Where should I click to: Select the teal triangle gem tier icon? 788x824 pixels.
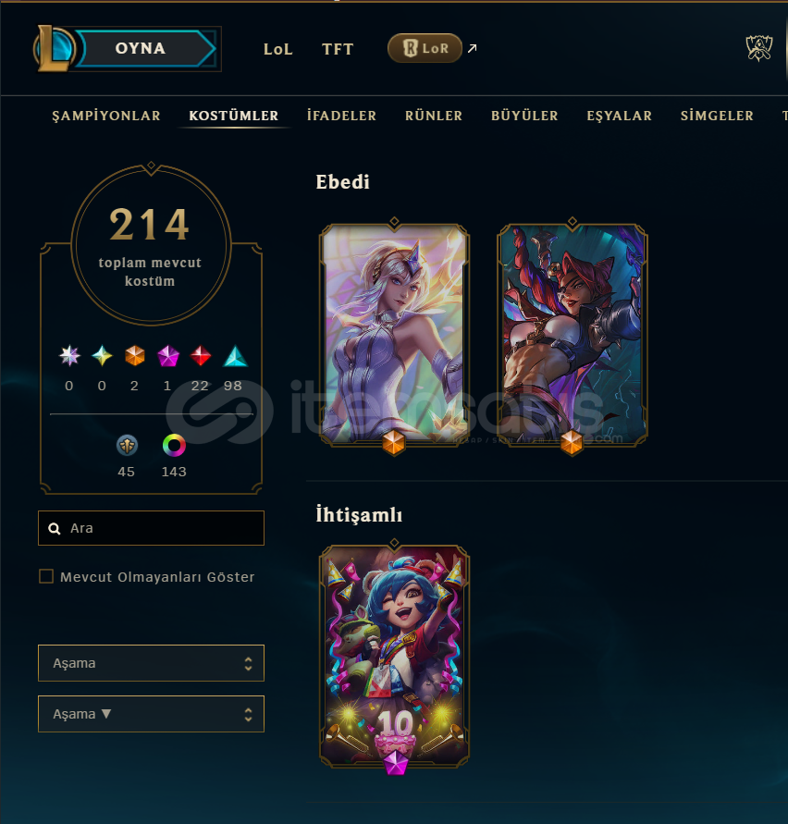click(x=235, y=356)
